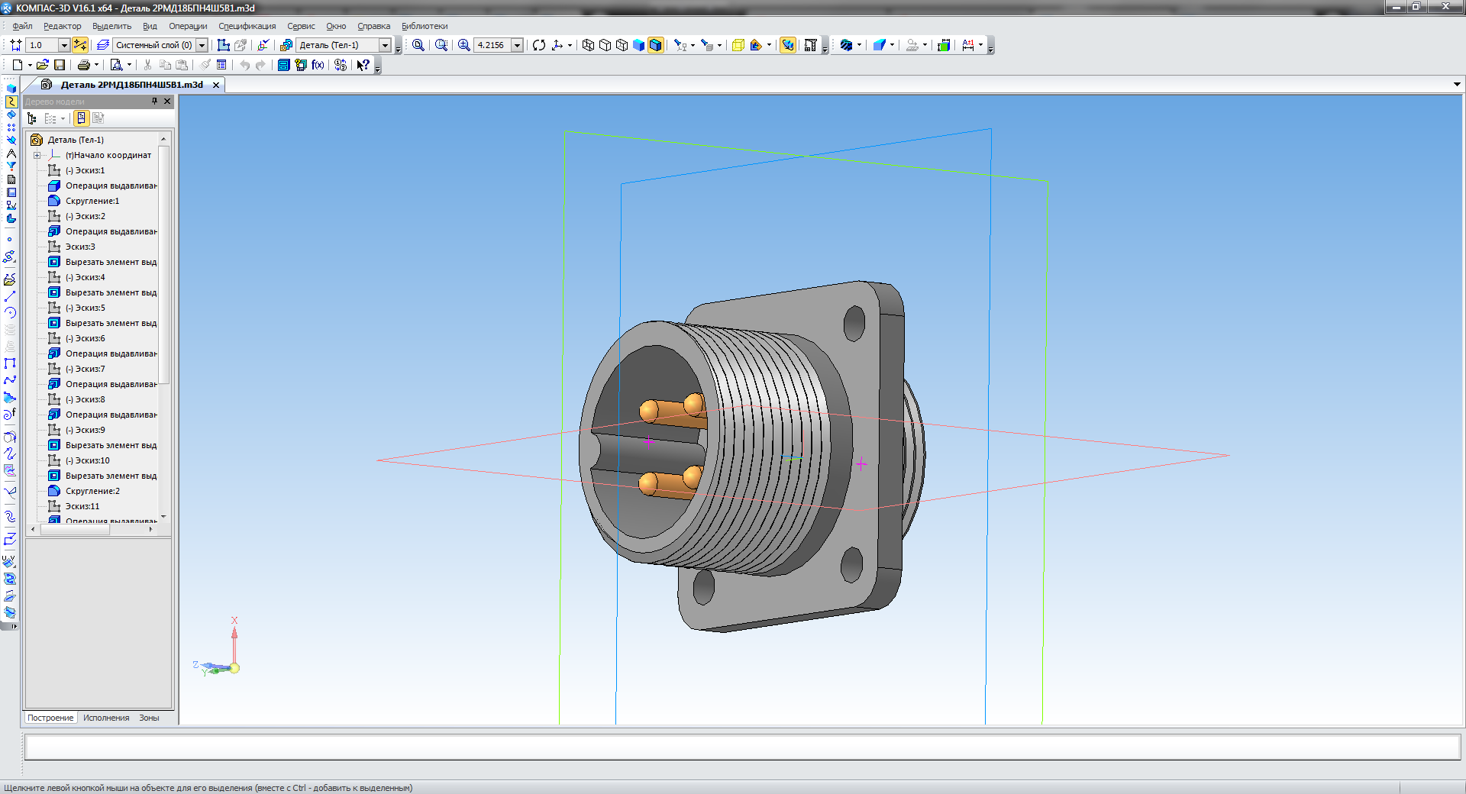1466x794 pixels.
Task: Toggle model tree structure display mode
Action: point(32,118)
